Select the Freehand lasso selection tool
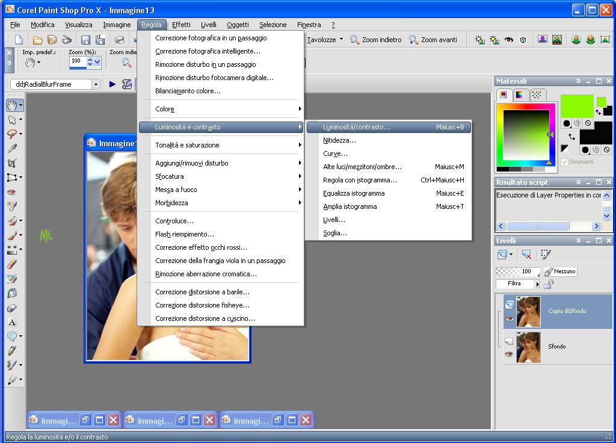 [x=12, y=134]
